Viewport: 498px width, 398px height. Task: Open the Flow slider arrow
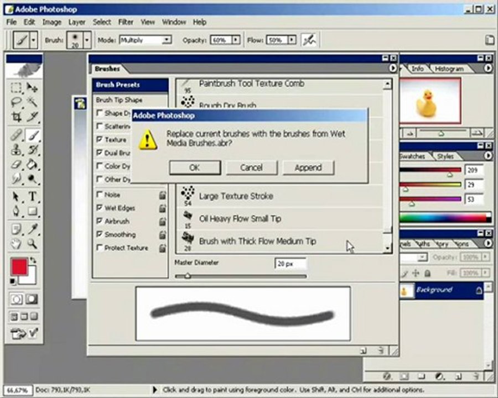tap(292, 40)
